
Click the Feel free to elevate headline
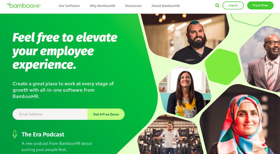click(x=65, y=51)
